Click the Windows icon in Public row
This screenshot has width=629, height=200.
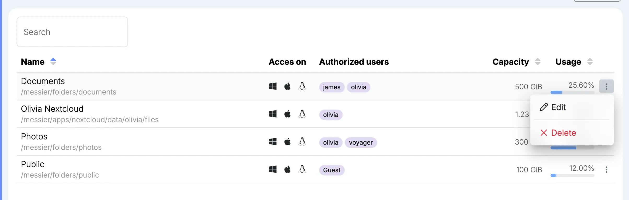click(273, 169)
